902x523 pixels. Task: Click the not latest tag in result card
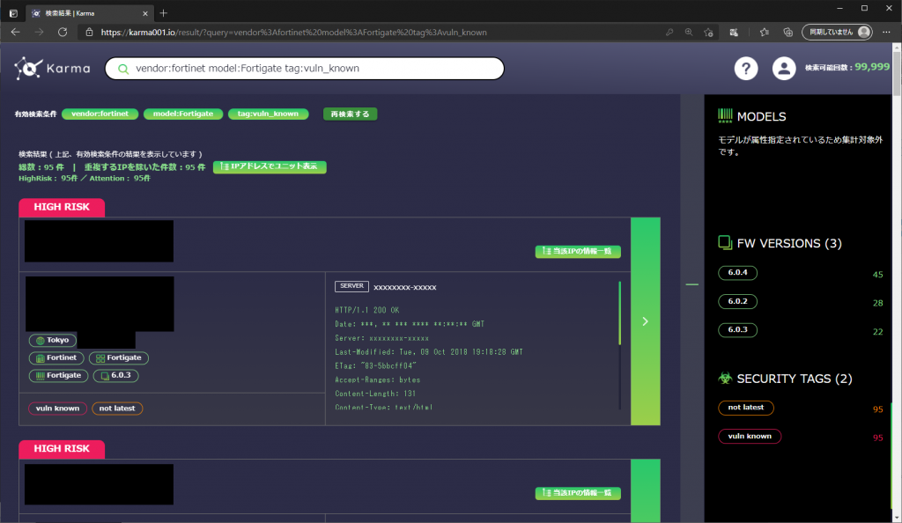[x=117, y=408]
